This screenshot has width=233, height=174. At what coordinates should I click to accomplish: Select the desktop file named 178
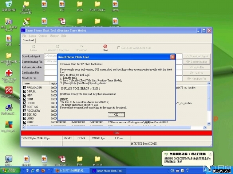point(44,159)
